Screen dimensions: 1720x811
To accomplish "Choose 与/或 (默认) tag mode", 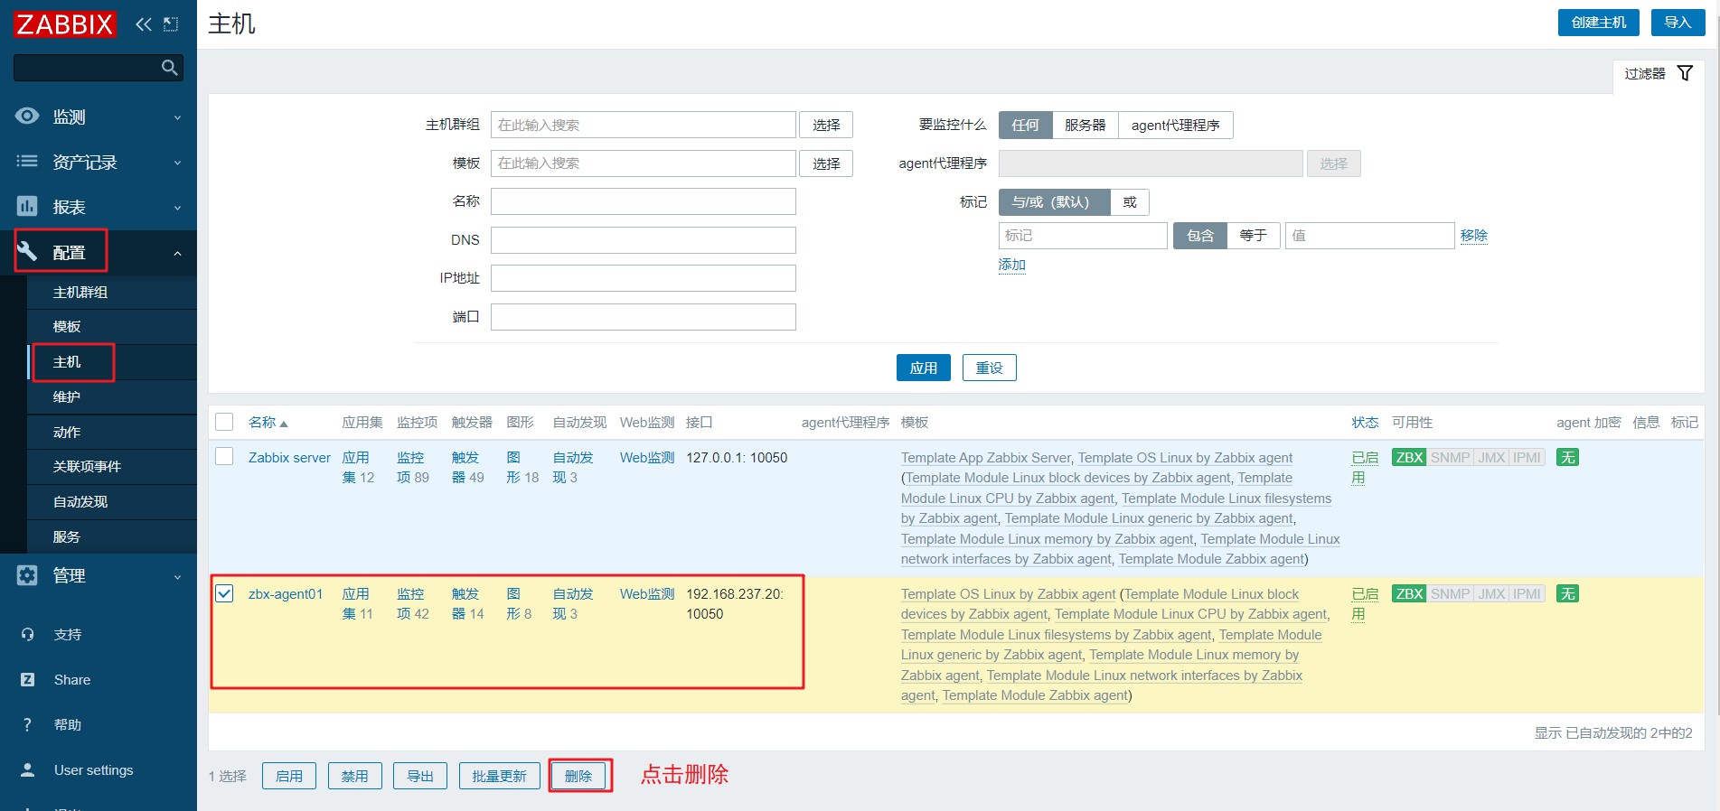I will pyautogui.click(x=1054, y=202).
